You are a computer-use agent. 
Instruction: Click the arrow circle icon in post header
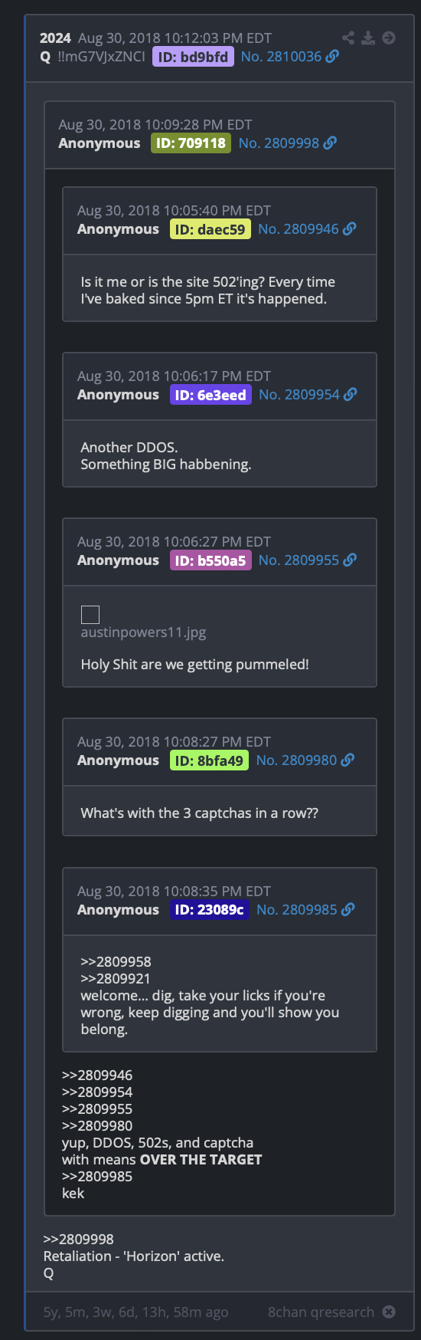tap(389, 38)
